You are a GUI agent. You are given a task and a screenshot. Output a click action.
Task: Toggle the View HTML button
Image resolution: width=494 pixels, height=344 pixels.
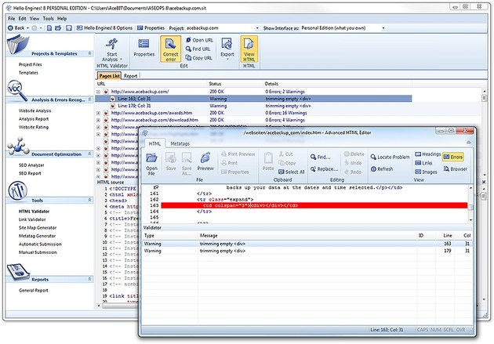click(250, 49)
